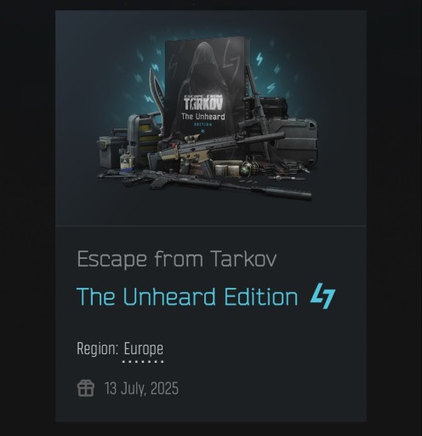Click the curved knife blade behind the box

tap(157, 91)
